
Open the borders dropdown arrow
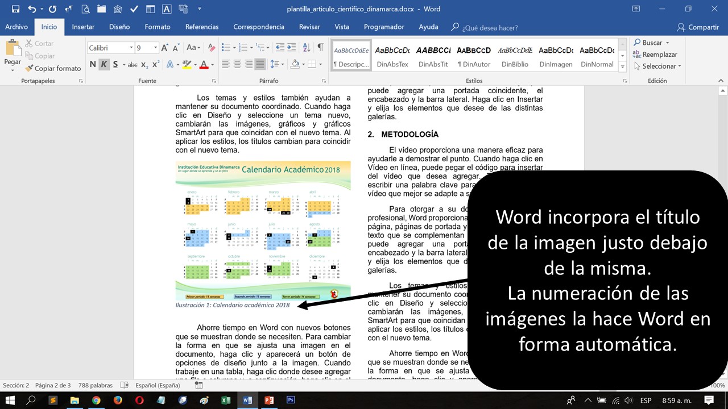320,64
